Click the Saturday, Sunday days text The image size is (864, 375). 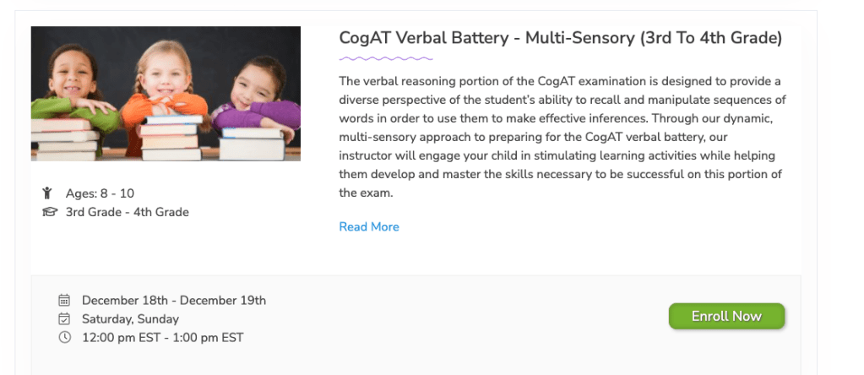130,319
